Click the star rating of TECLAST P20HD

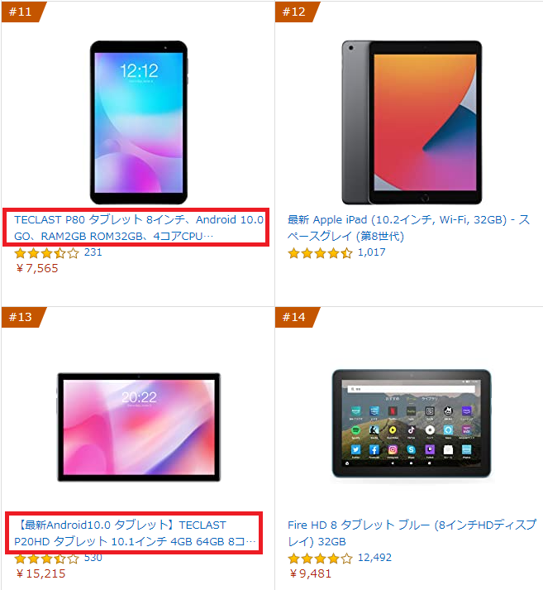coord(46,559)
